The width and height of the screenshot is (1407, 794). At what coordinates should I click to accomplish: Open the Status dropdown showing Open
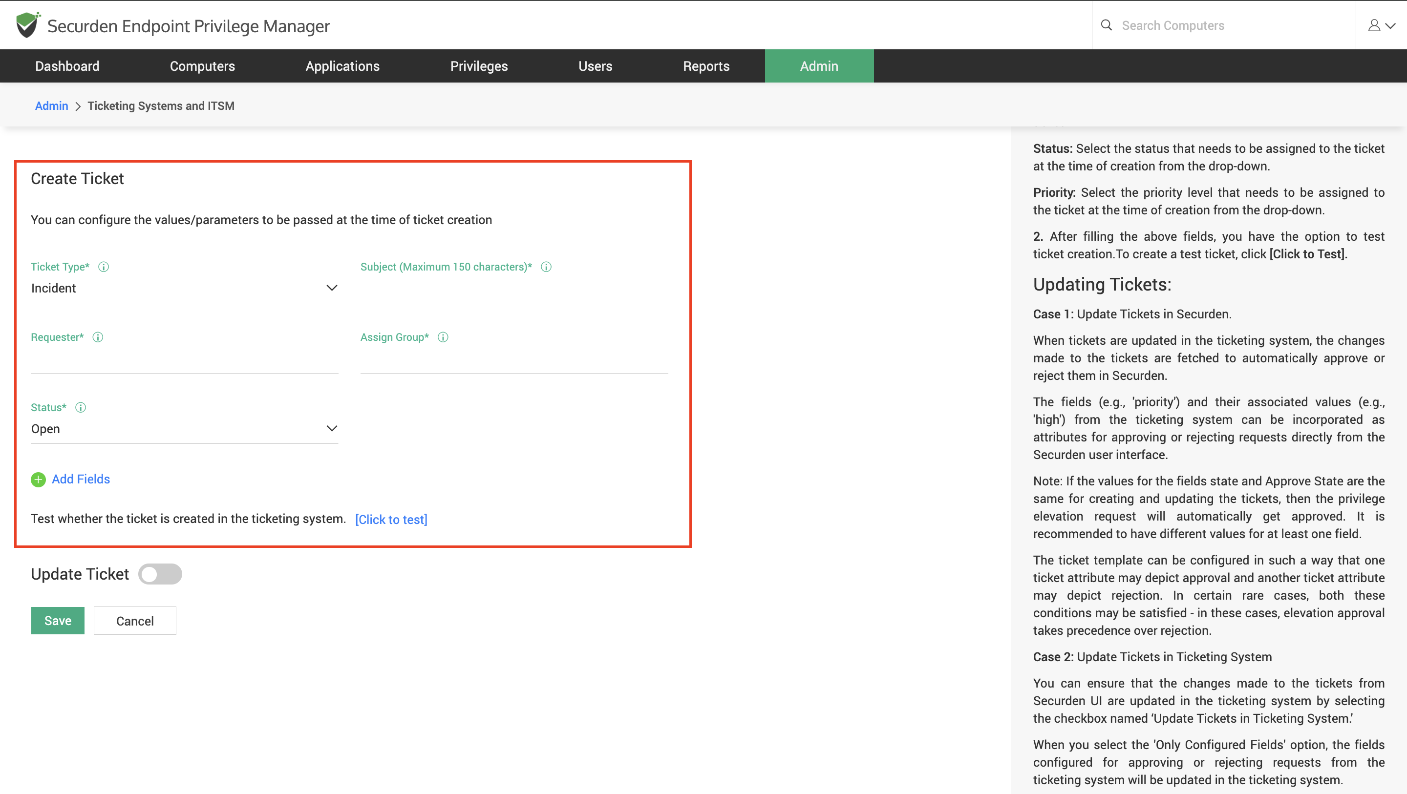tap(185, 429)
